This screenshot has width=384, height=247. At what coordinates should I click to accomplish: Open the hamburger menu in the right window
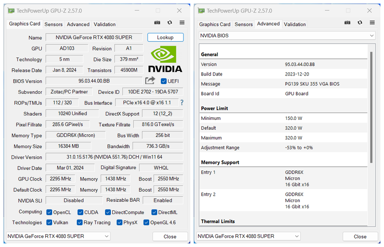[x=372, y=23]
